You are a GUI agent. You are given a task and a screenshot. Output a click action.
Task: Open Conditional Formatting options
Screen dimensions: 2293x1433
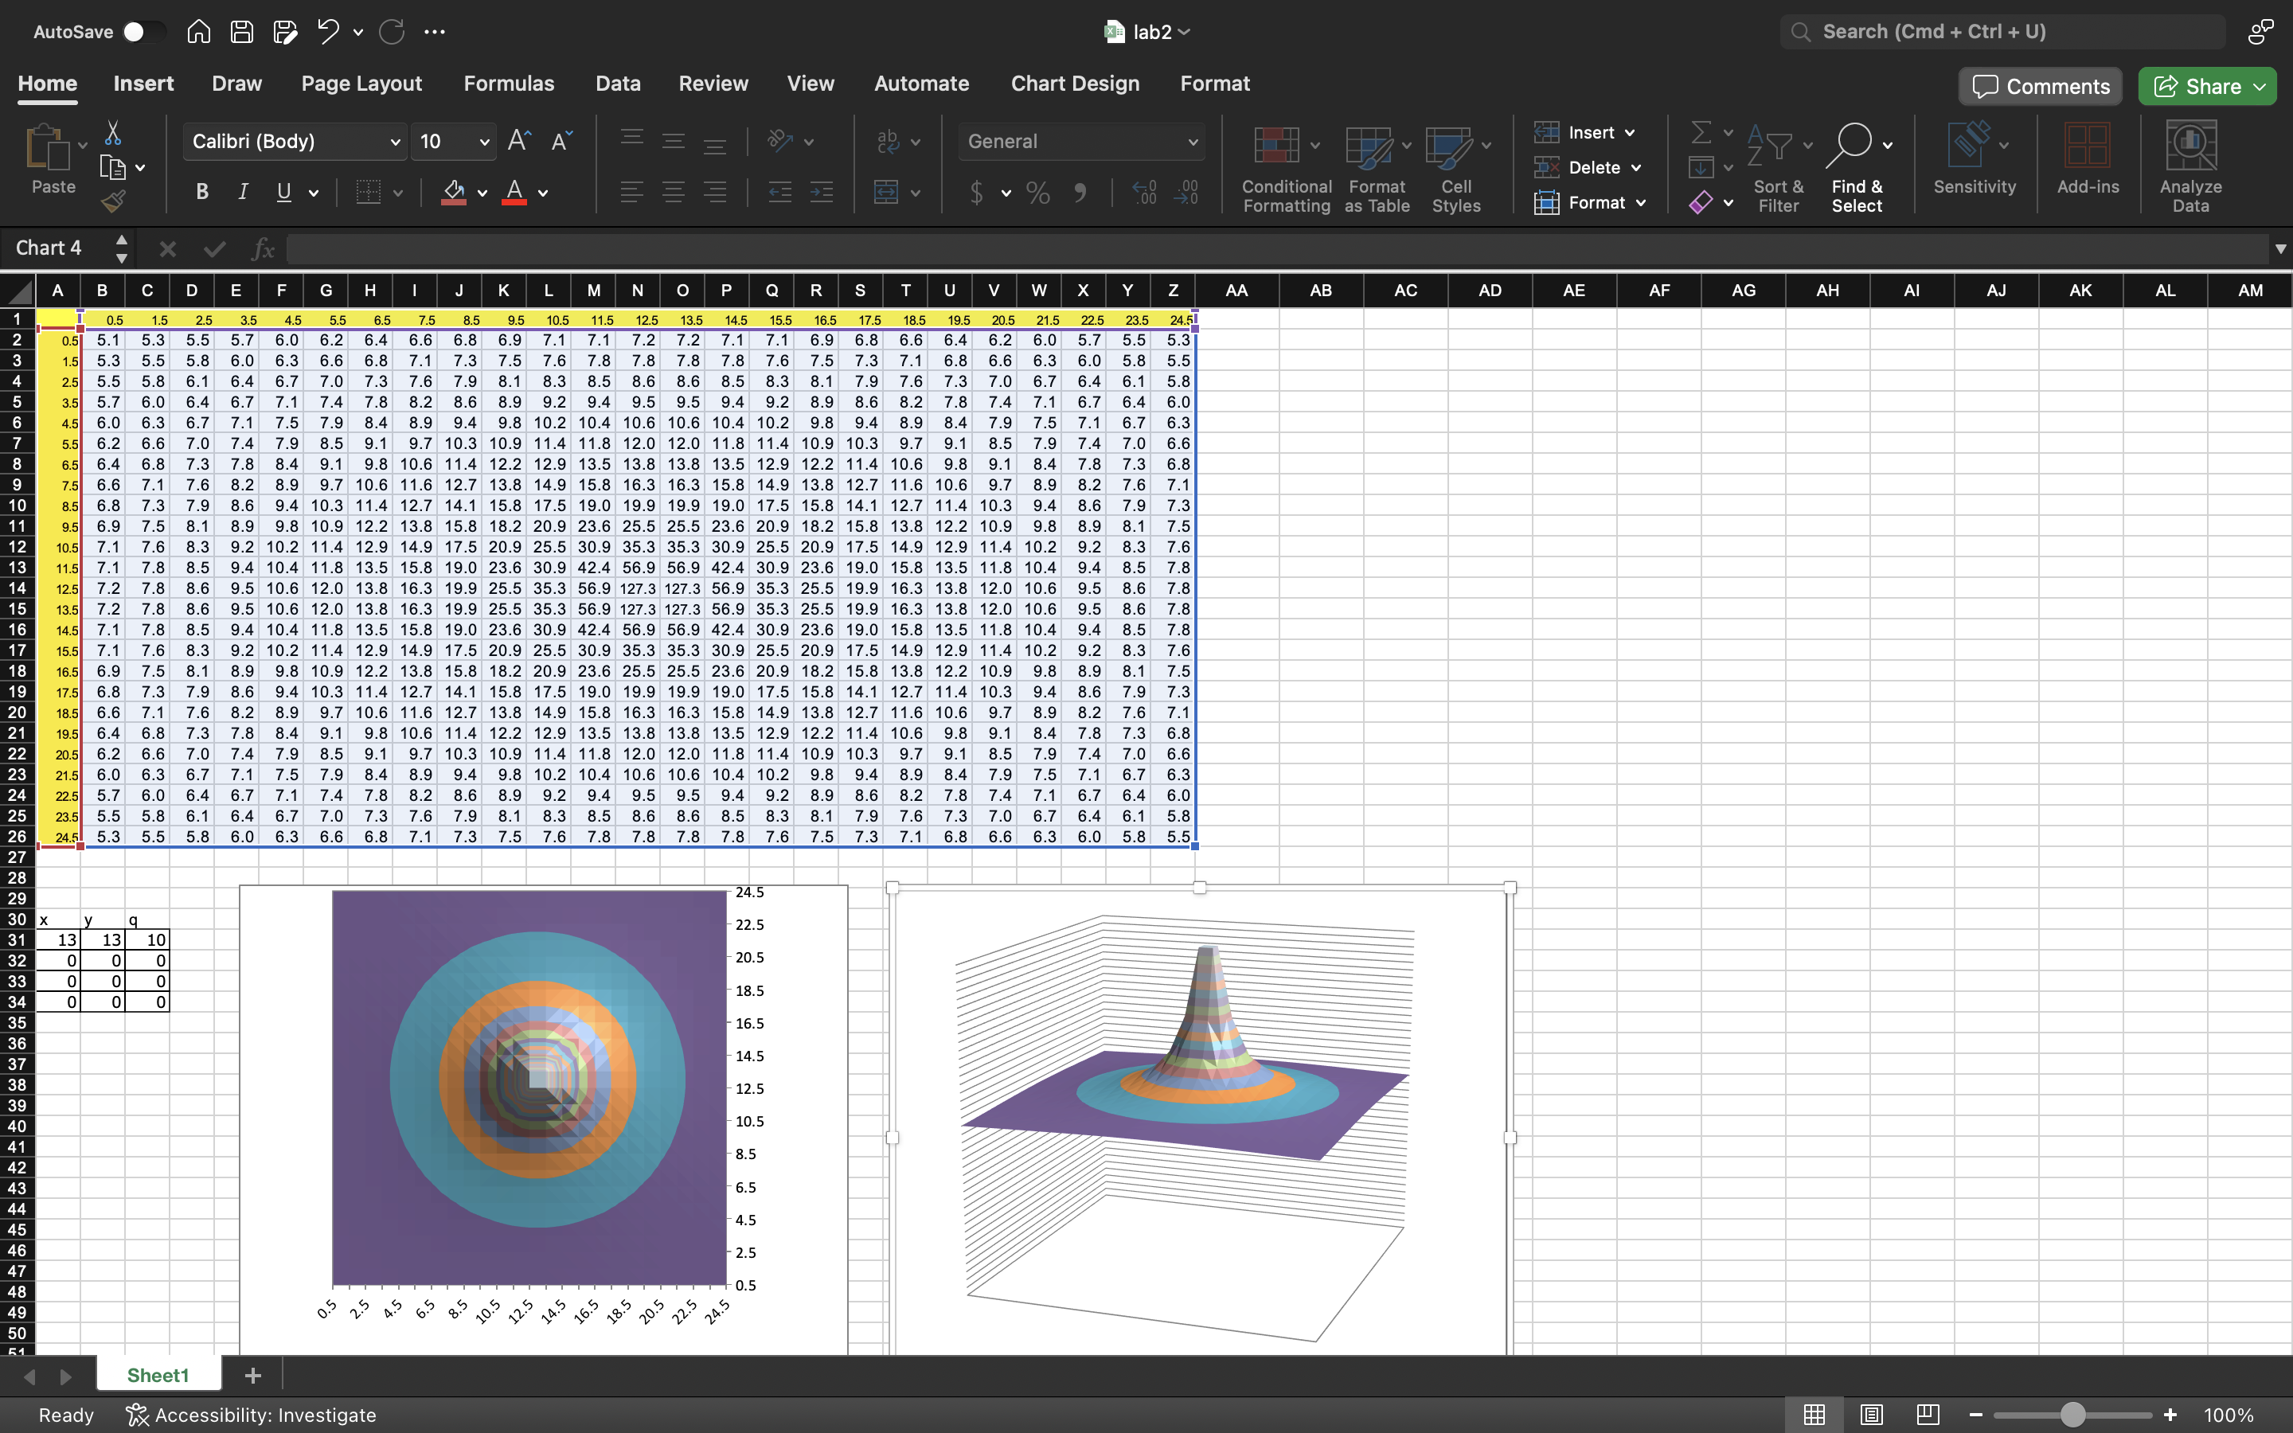pos(1284,169)
